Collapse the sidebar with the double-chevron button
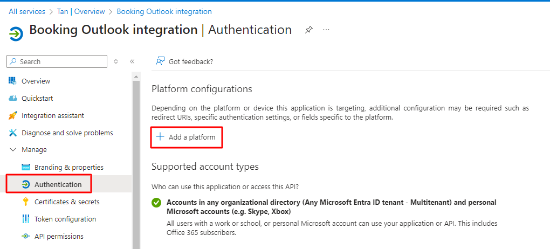Viewport: 550px width, 249px height. pyautogui.click(x=132, y=61)
